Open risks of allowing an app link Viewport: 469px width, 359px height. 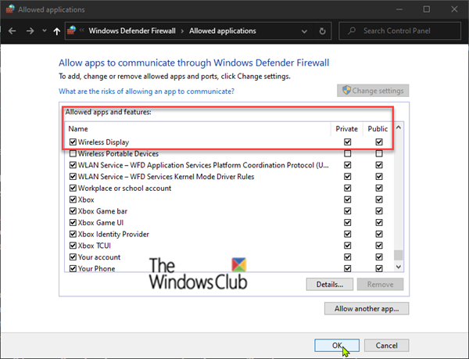[x=146, y=92]
